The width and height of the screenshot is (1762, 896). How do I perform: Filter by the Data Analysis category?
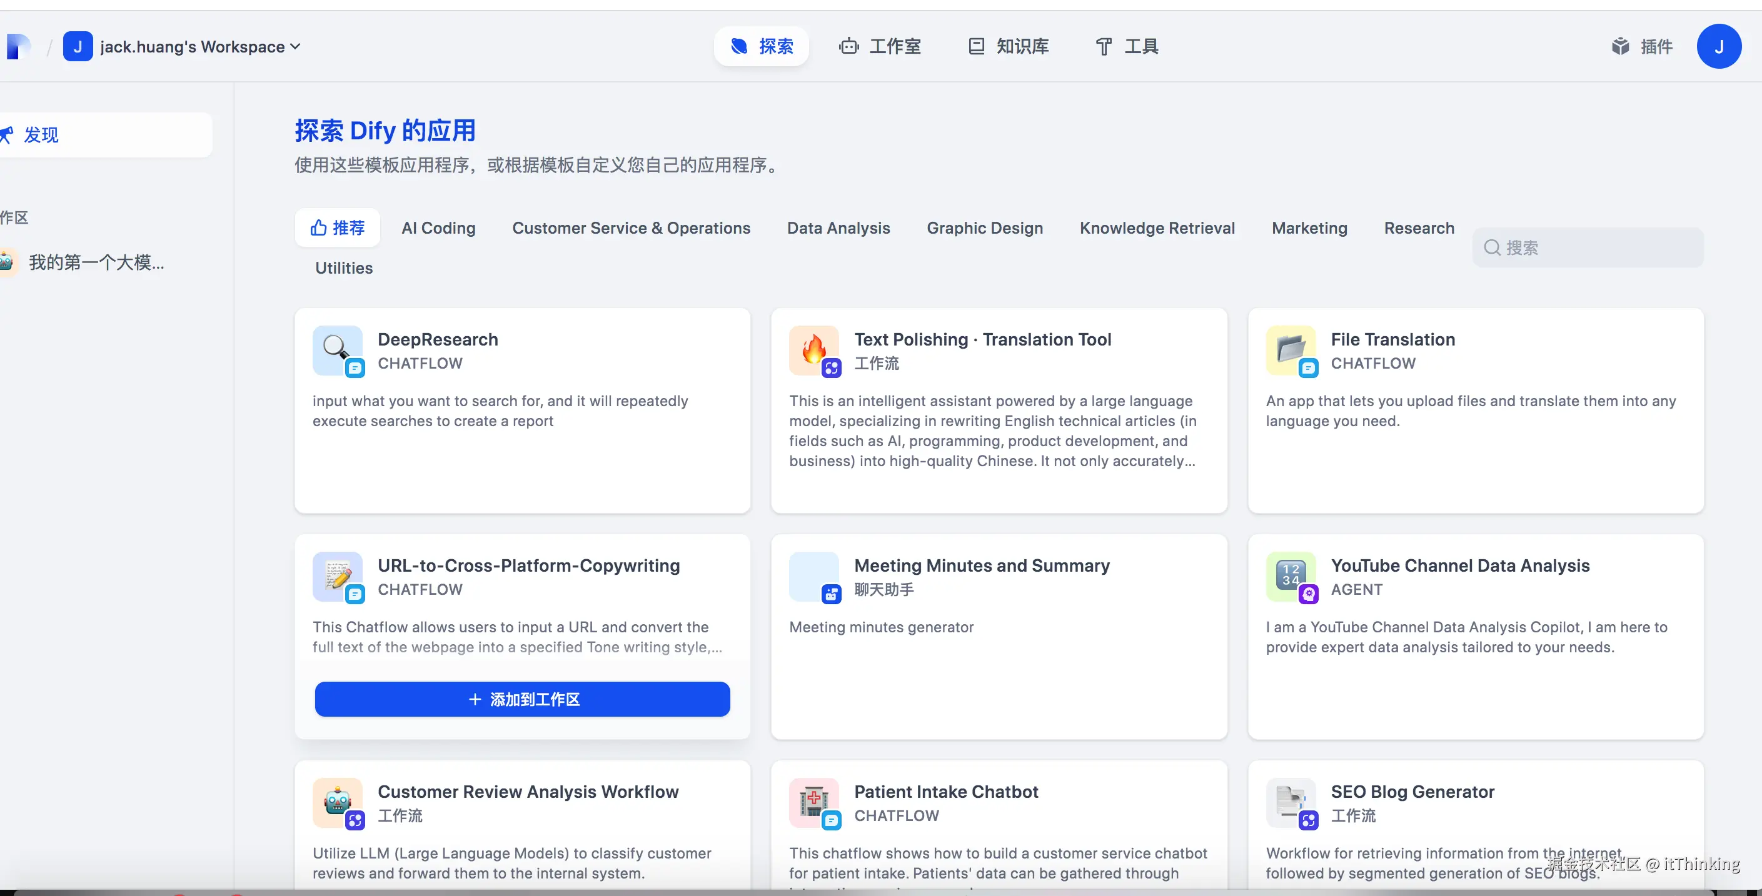coord(838,227)
